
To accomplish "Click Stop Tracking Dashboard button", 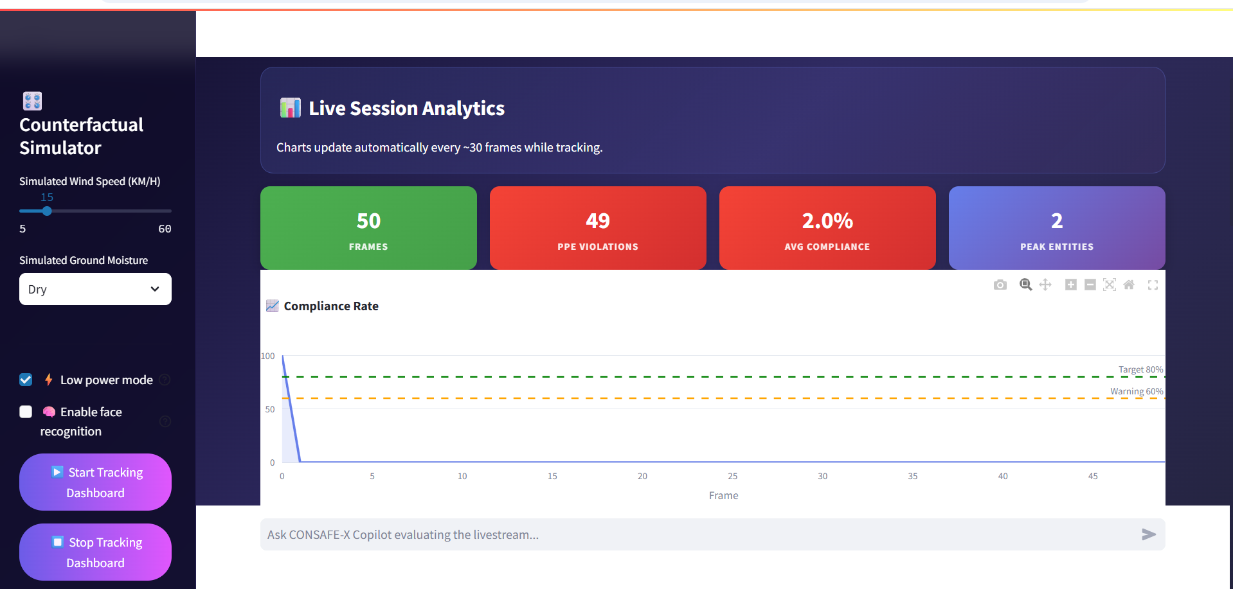I will tap(95, 552).
